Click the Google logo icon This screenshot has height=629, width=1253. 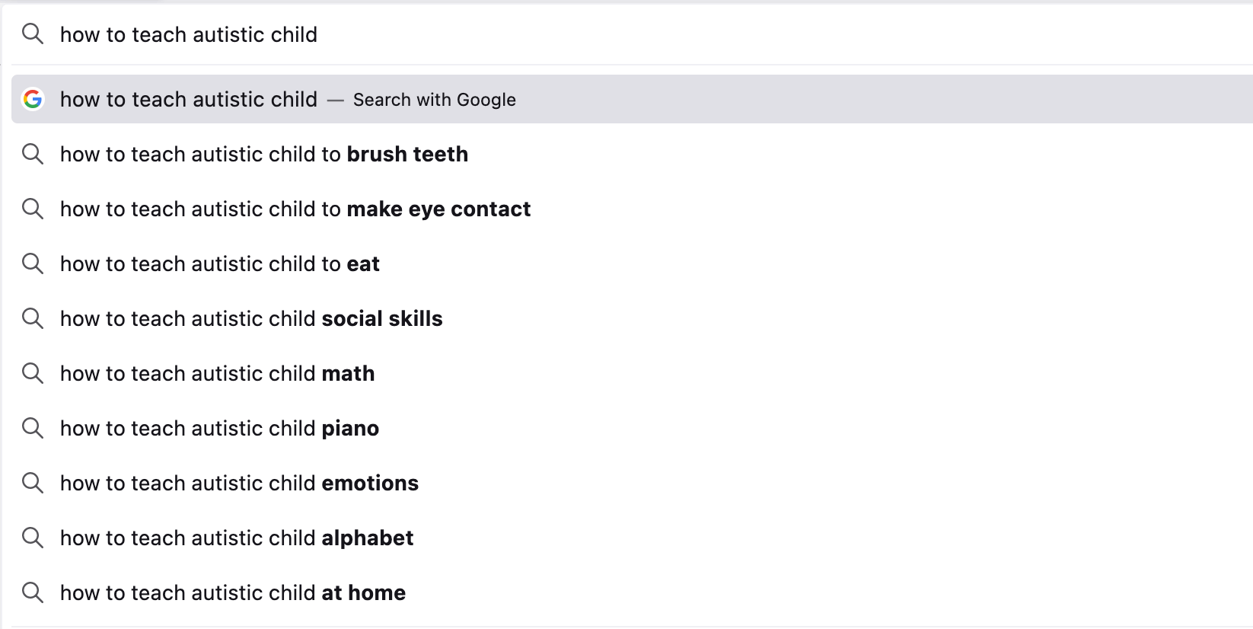coord(33,99)
